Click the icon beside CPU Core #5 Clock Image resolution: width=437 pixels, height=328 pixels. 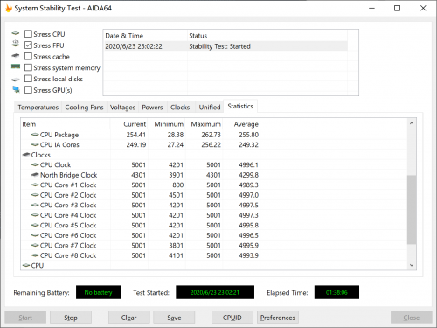point(35,225)
